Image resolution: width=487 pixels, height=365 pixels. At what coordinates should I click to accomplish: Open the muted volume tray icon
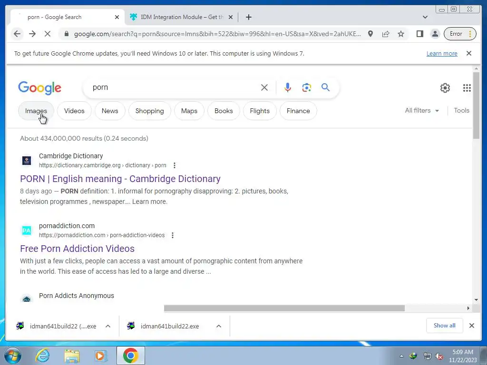pyautogui.click(x=439, y=356)
